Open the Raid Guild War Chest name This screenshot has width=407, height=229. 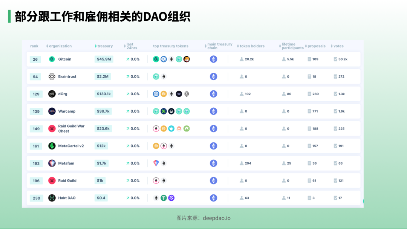pos(71,128)
